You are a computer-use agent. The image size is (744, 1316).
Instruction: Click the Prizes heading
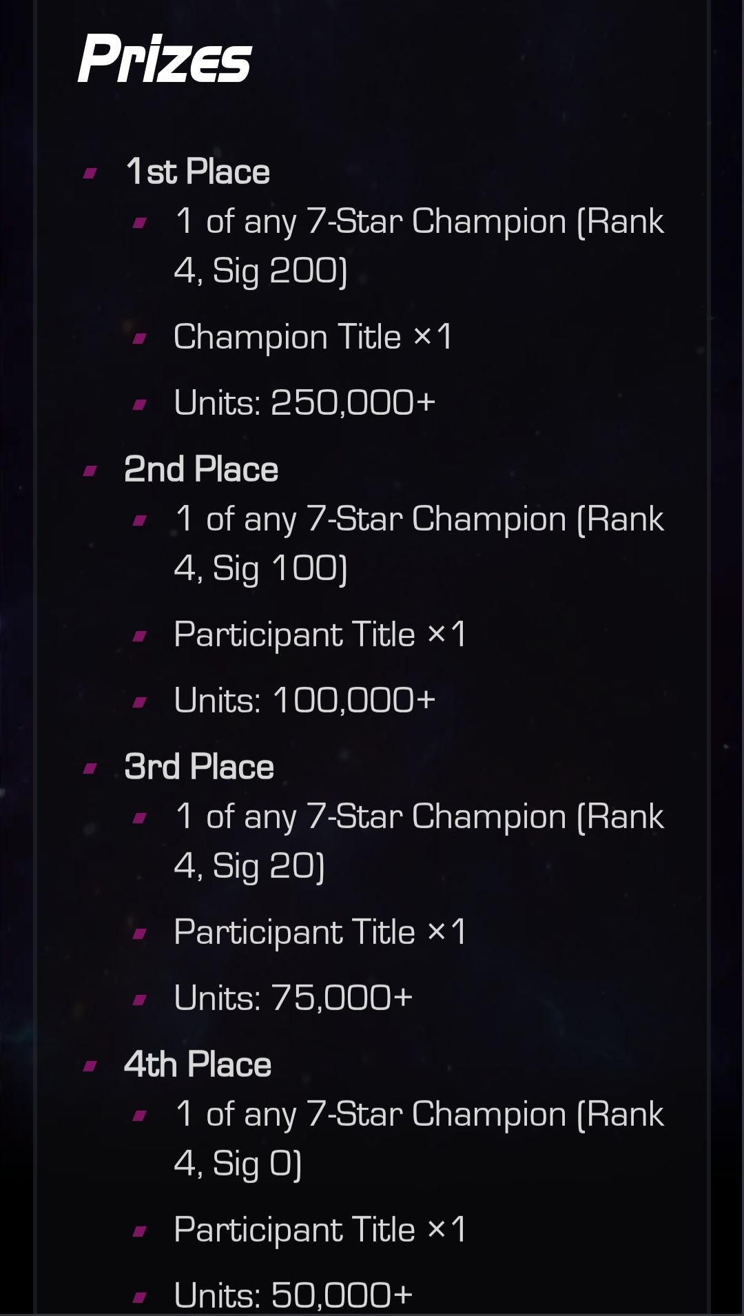pyautogui.click(x=165, y=59)
